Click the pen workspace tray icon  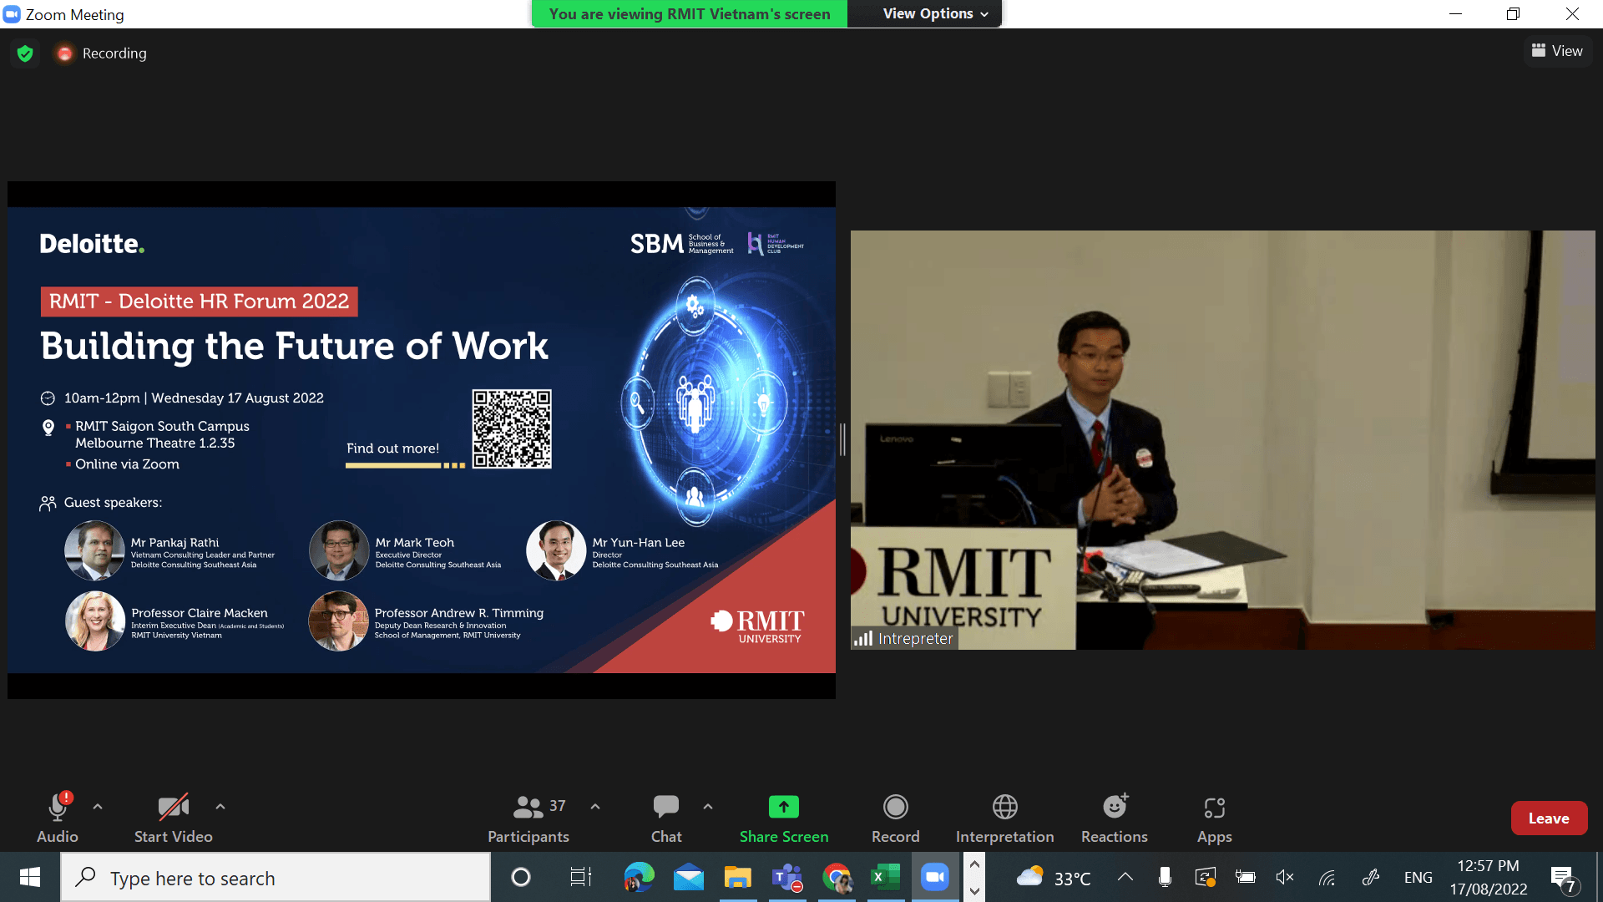(1371, 877)
